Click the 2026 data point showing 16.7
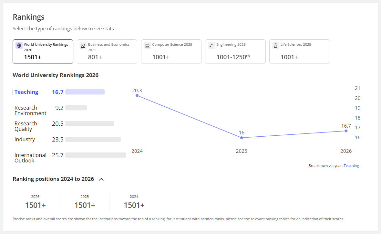The image size is (381, 234). tap(346, 131)
